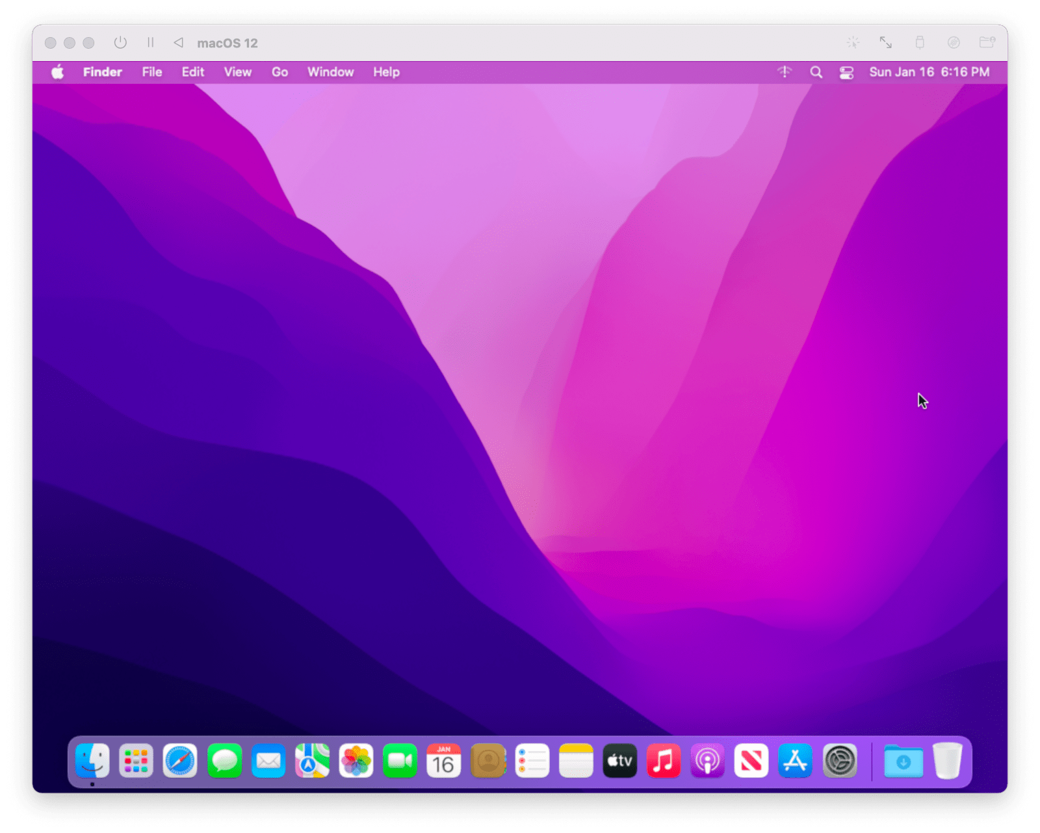Open Mail from the Dock

click(268, 761)
